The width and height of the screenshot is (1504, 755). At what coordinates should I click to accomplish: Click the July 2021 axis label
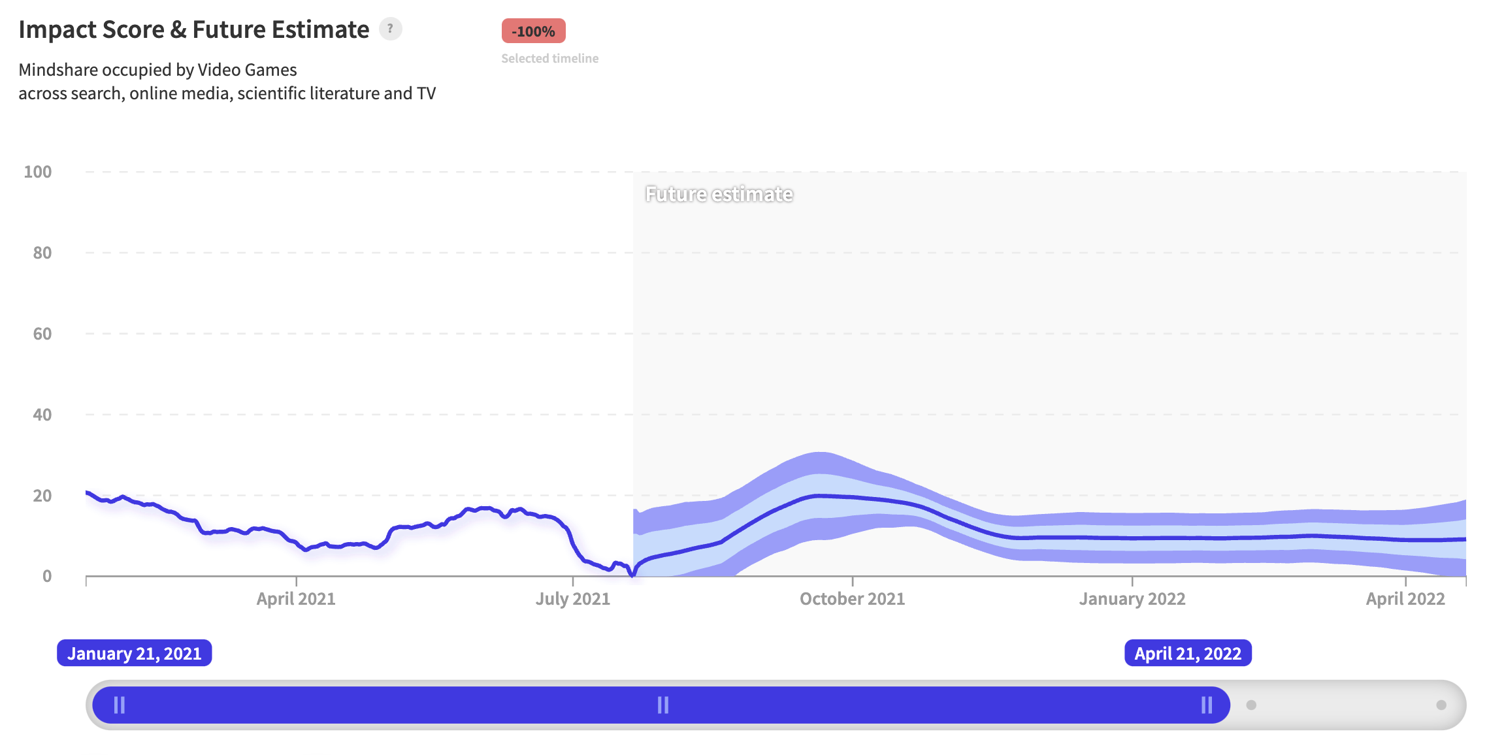click(572, 598)
